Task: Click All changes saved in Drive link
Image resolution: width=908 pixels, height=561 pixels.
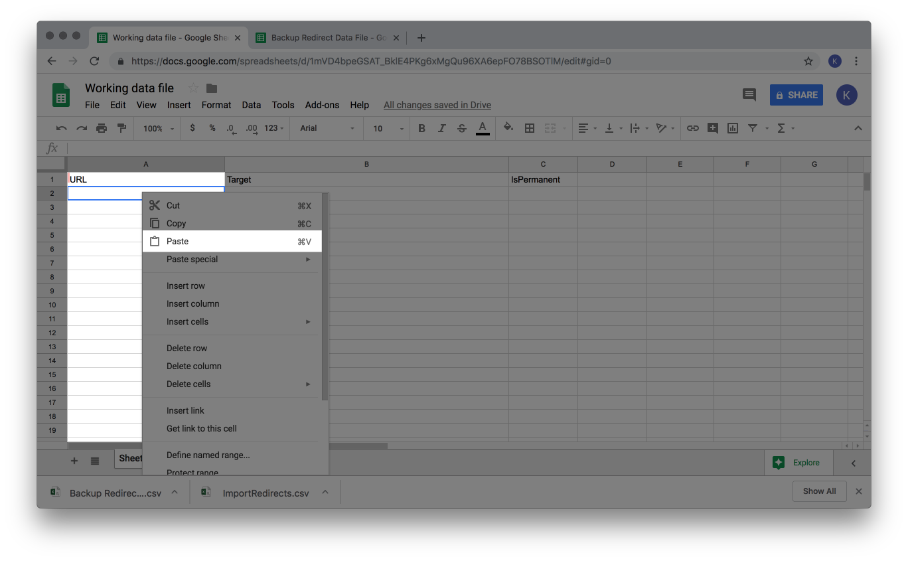Action: pos(437,105)
